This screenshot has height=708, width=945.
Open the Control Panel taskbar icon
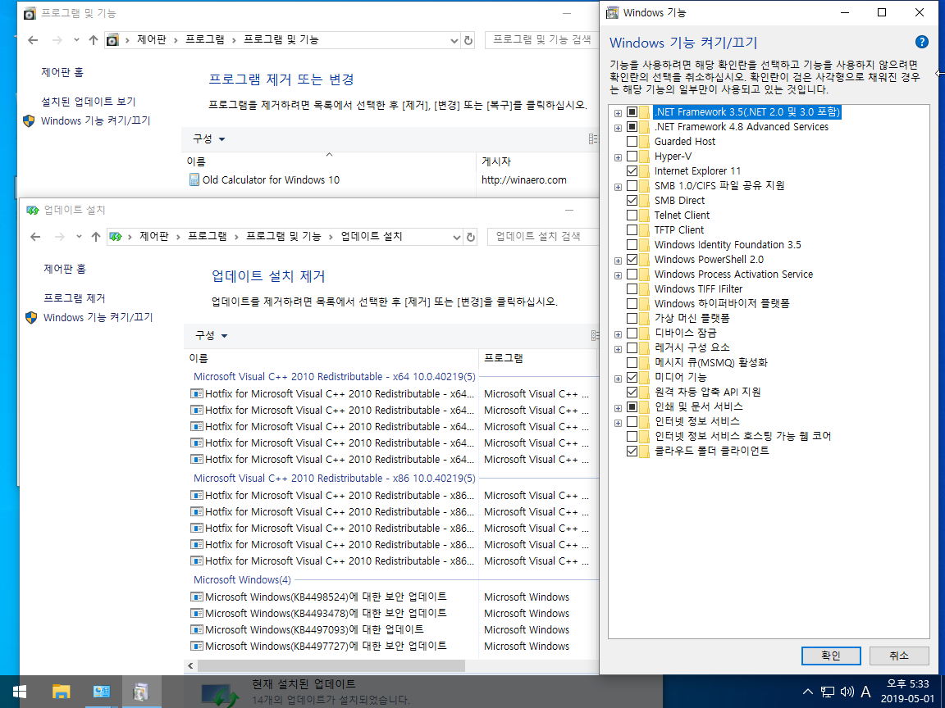101,691
